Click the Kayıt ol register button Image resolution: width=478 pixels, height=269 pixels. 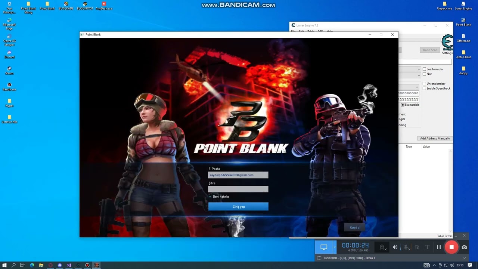pos(355,228)
